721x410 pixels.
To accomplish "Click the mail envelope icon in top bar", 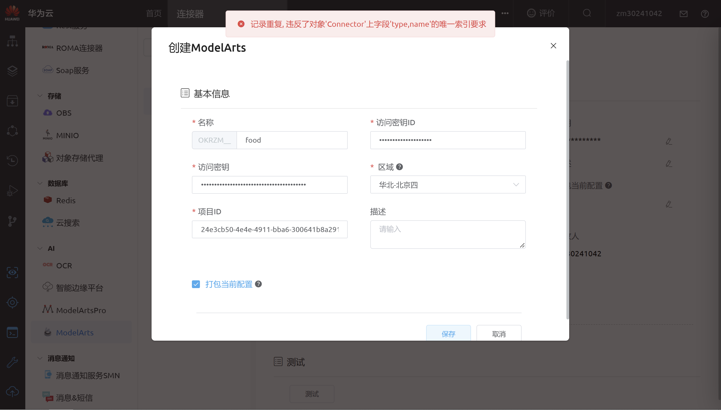I will click(x=683, y=14).
